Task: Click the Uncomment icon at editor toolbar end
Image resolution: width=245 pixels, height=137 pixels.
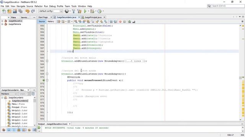Action: (x=134, y=22)
